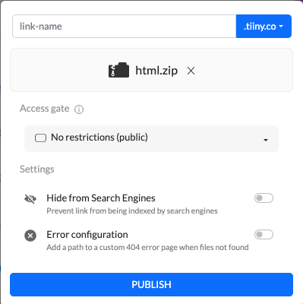303x304 pixels.
Task: Click the Error configuration label
Action: point(87,235)
